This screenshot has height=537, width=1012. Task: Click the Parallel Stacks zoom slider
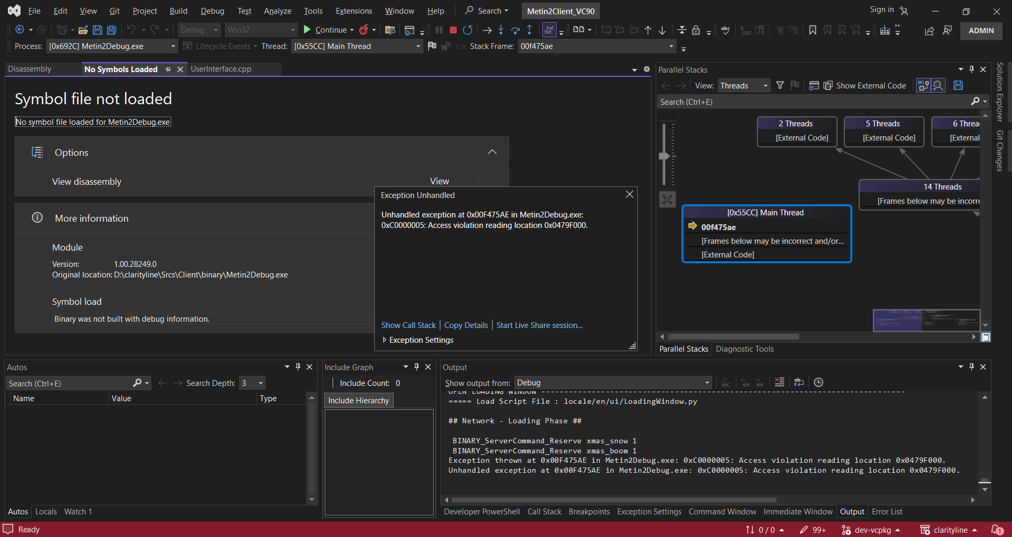coord(665,156)
